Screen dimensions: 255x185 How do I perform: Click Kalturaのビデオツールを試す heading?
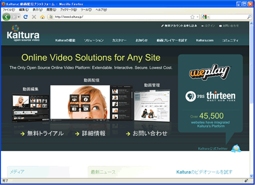(x=205, y=172)
